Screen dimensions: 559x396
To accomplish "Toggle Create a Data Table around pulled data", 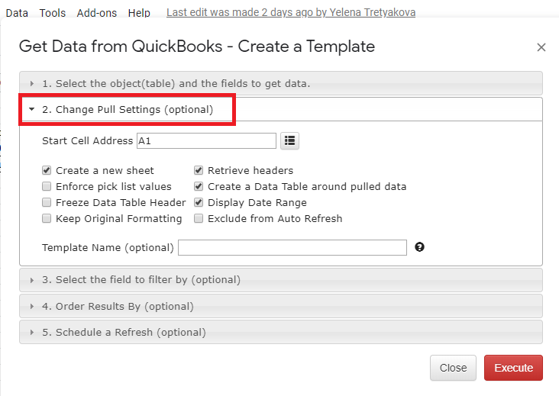I will coord(199,186).
